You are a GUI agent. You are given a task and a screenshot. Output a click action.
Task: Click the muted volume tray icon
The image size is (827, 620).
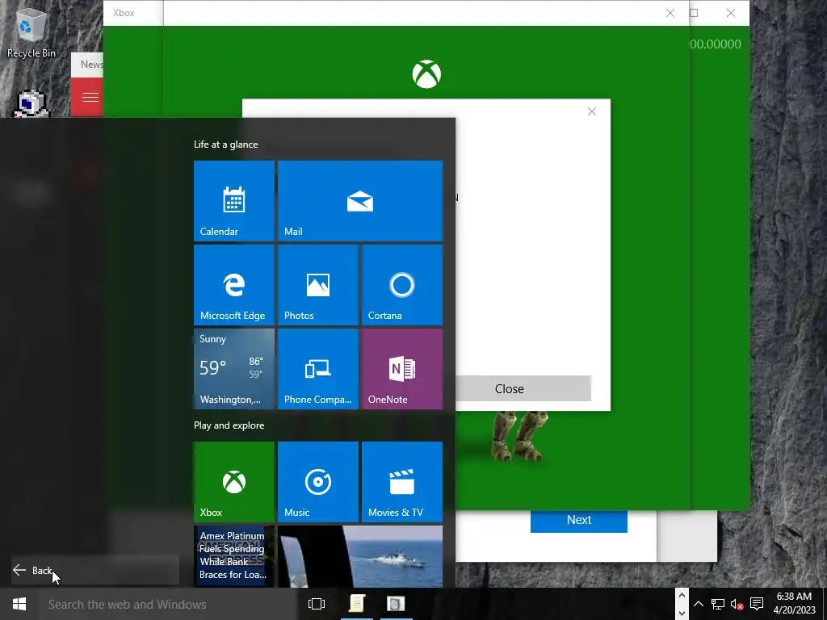pyautogui.click(x=737, y=604)
